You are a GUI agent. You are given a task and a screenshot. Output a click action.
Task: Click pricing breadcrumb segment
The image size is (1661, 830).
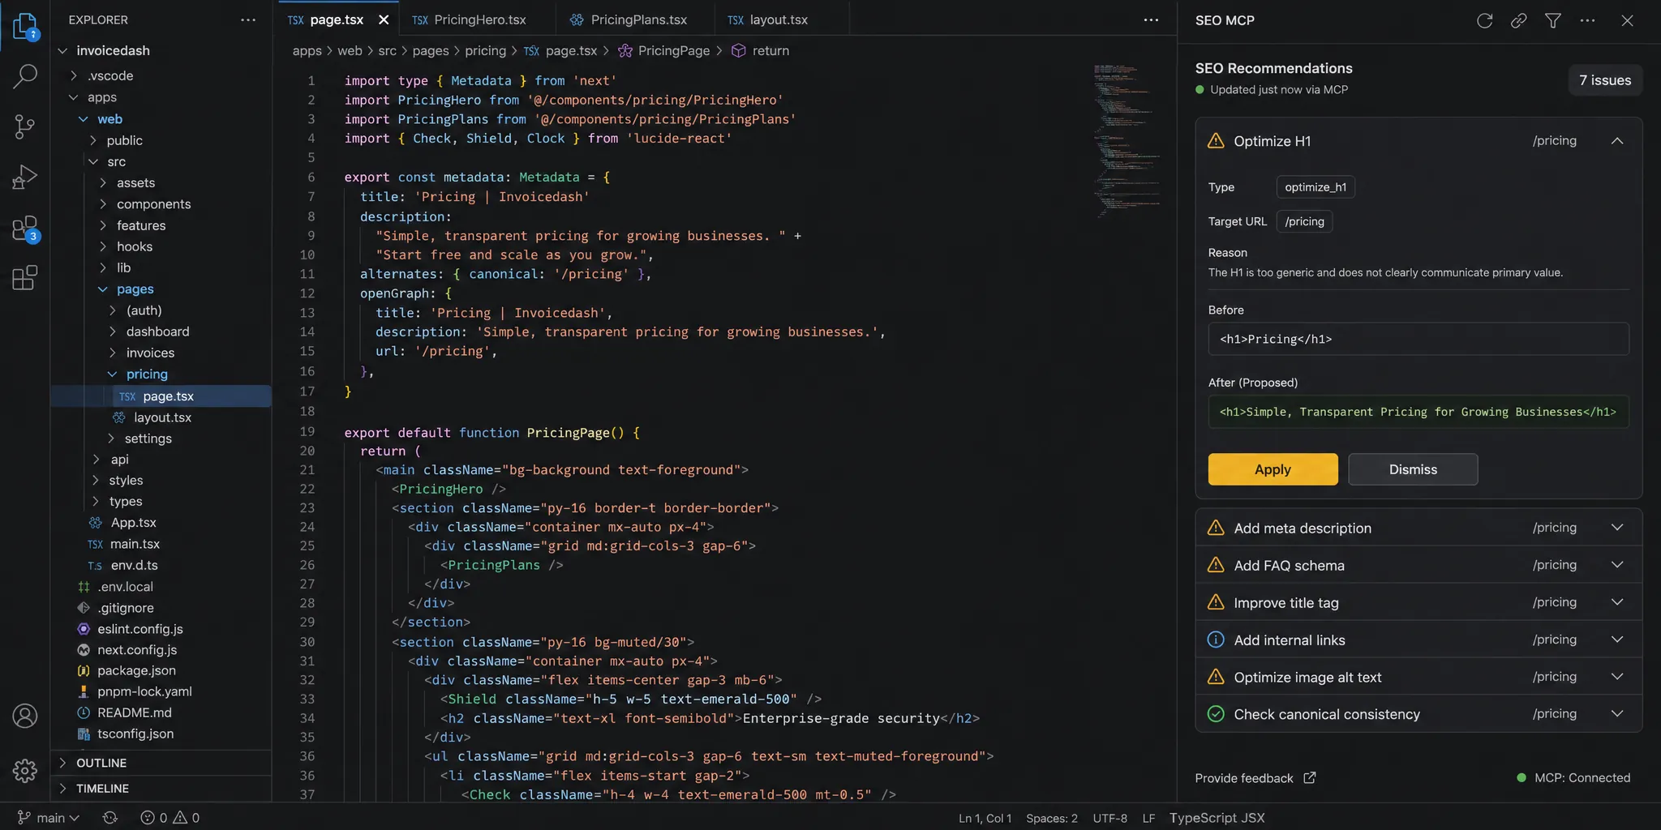coord(485,50)
